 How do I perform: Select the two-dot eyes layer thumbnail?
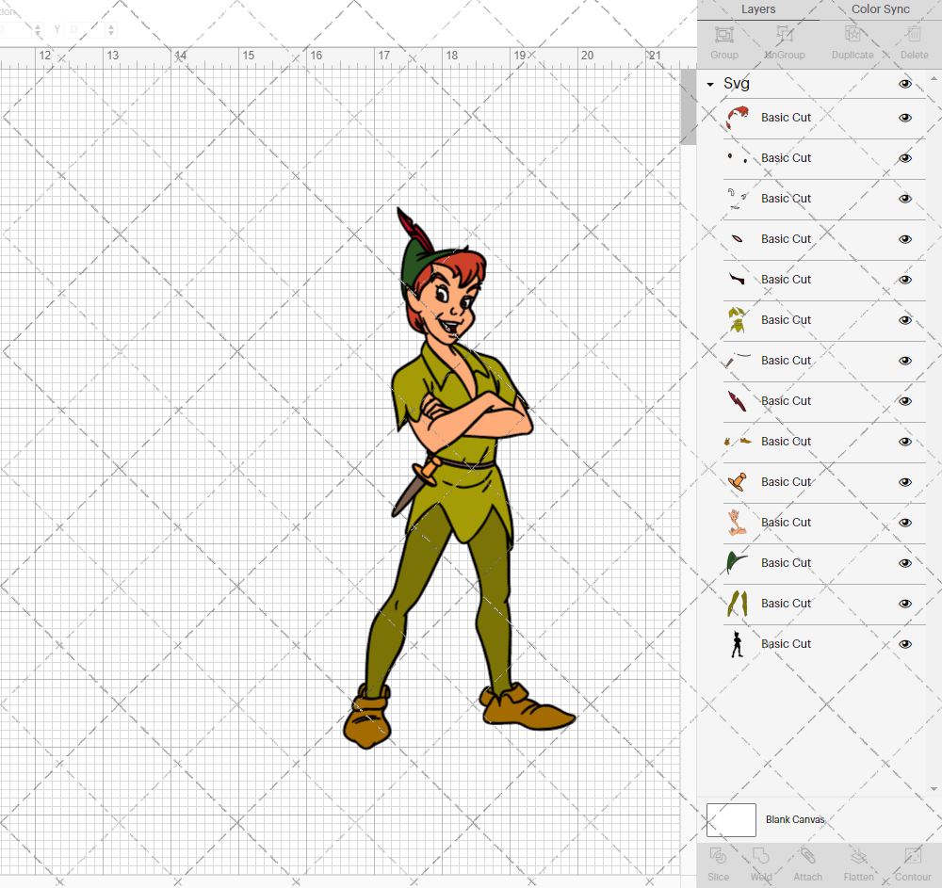coord(738,158)
